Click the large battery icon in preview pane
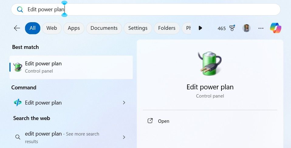This screenshot has width=291, height=148. coord(210,63)
